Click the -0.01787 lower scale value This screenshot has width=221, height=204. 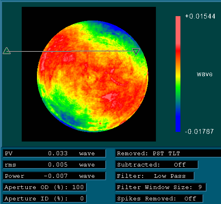tap(199, 131)
